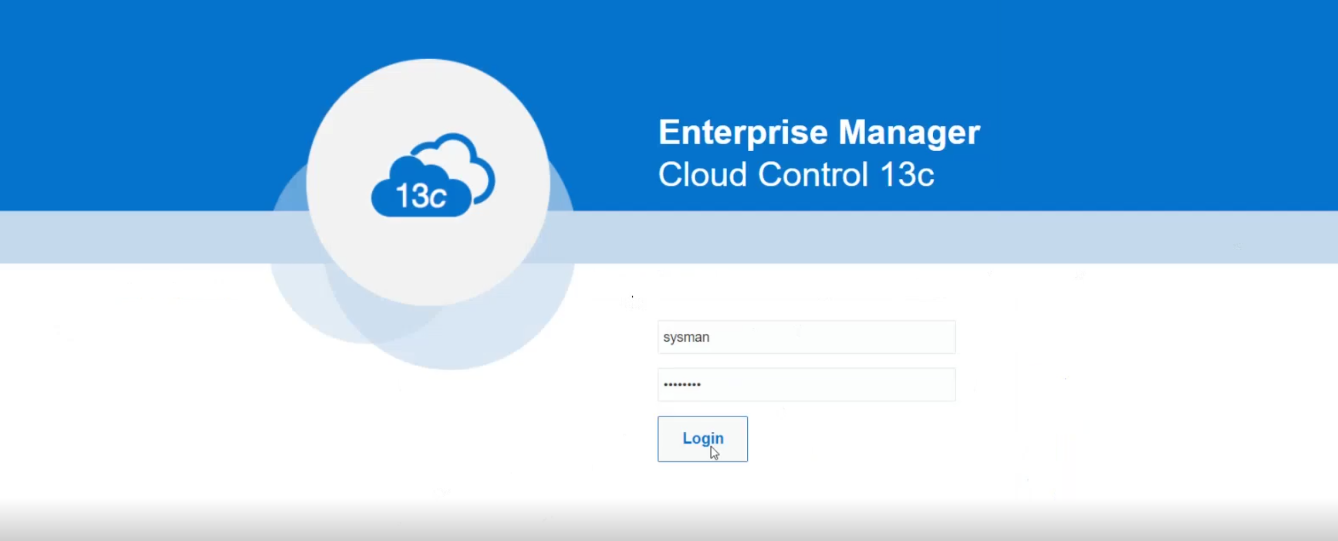
Task: Focus the masked password field
Action: coord(806,384)
